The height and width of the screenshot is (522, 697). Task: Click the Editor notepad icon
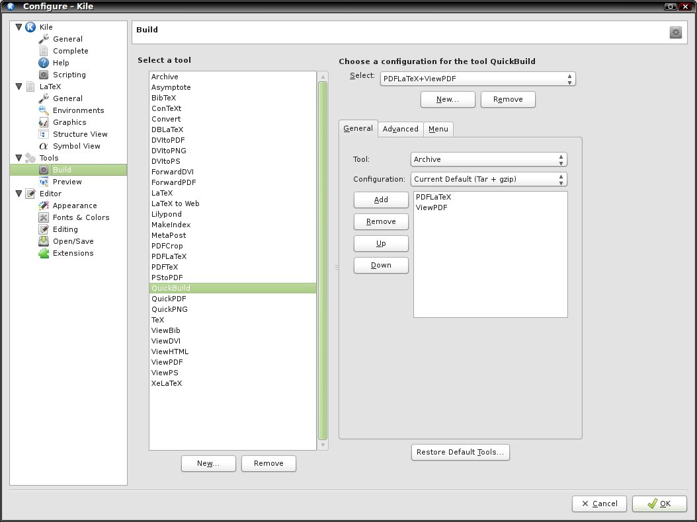click(x=30, y=194)
